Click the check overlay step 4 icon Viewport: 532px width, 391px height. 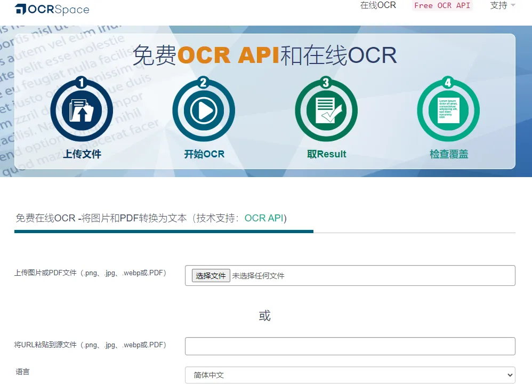tap(448, 110)
